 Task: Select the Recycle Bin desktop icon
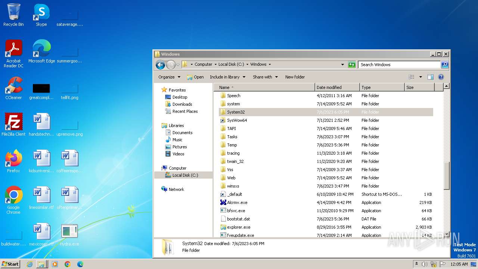(x=13, y=15)
